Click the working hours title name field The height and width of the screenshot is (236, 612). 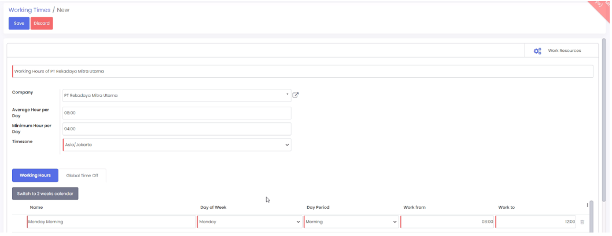click(302, 71)
